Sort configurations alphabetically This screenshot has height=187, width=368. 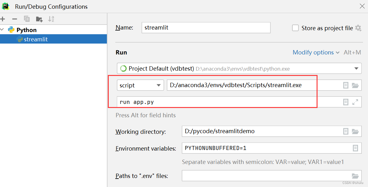51,19
